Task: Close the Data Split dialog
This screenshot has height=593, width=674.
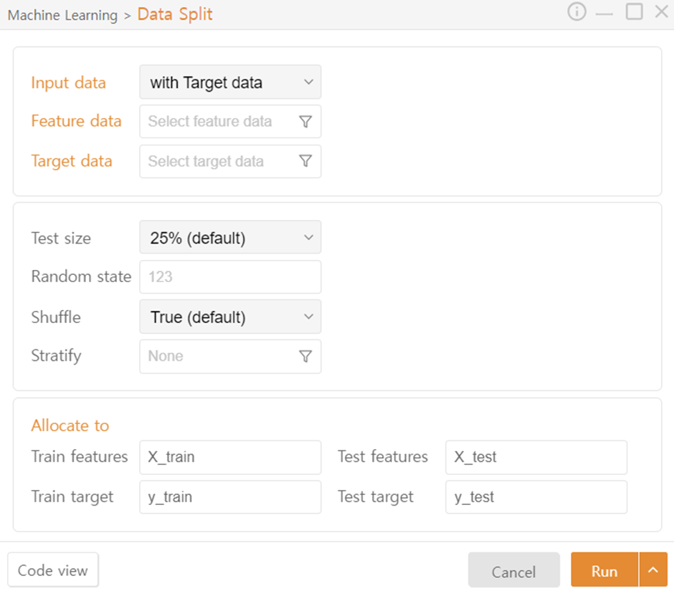Action: (x=661, y=12)
